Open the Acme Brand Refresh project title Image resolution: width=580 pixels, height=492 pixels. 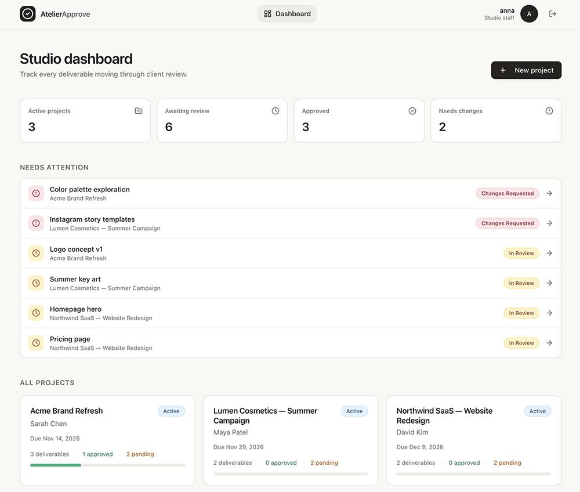click(x=67, y=411)
